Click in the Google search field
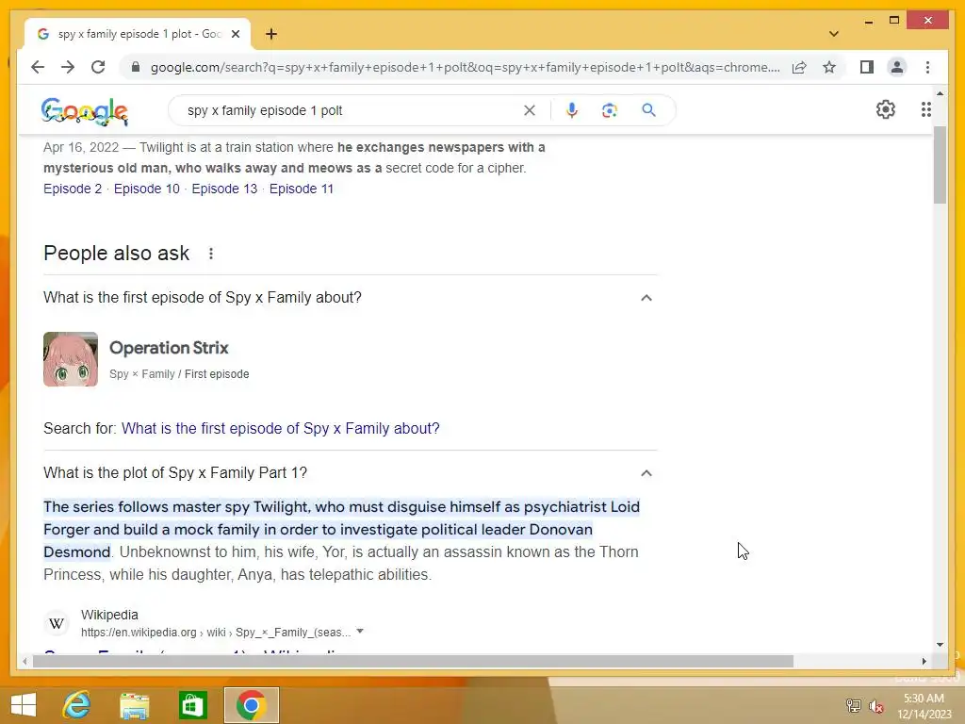Screen dimensions: 965x724 pos(351,111)
